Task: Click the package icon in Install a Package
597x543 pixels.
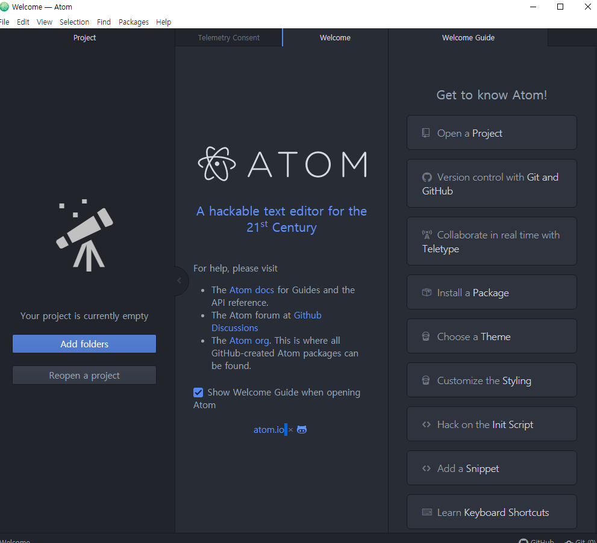Action: (x=427, y=292)
